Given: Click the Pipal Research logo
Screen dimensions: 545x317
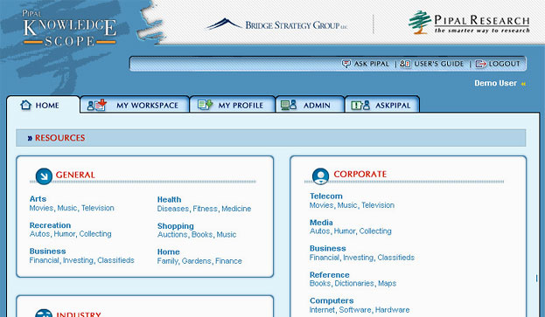Looking at the screenshot, I should [469, 23].
